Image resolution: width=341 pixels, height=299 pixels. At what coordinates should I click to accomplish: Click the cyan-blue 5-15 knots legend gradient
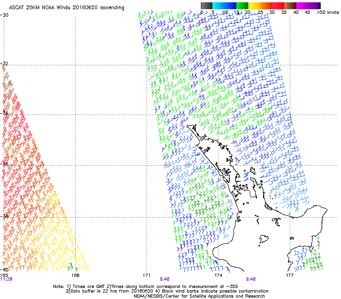[224, 6]
